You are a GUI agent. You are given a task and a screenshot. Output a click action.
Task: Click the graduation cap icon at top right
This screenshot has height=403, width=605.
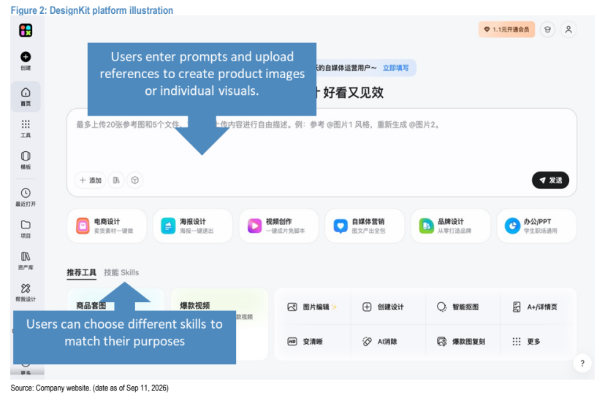[x=547, y=29]
